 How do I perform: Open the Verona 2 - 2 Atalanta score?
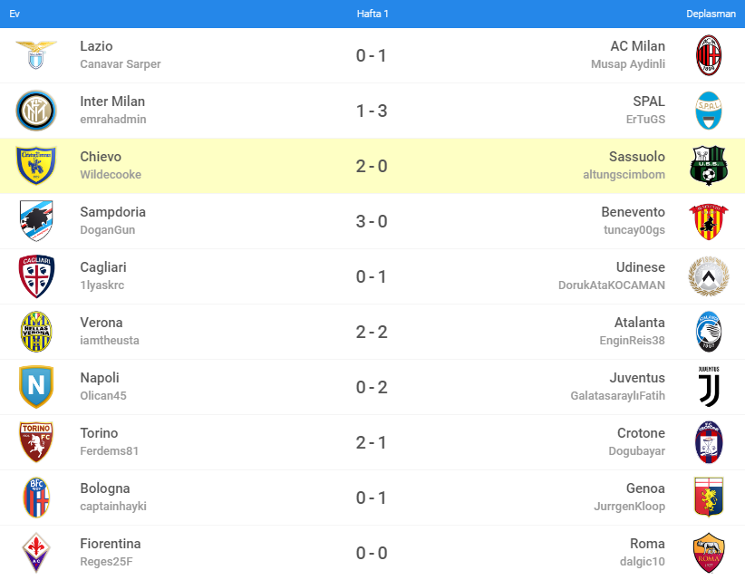tap(372, 332)
